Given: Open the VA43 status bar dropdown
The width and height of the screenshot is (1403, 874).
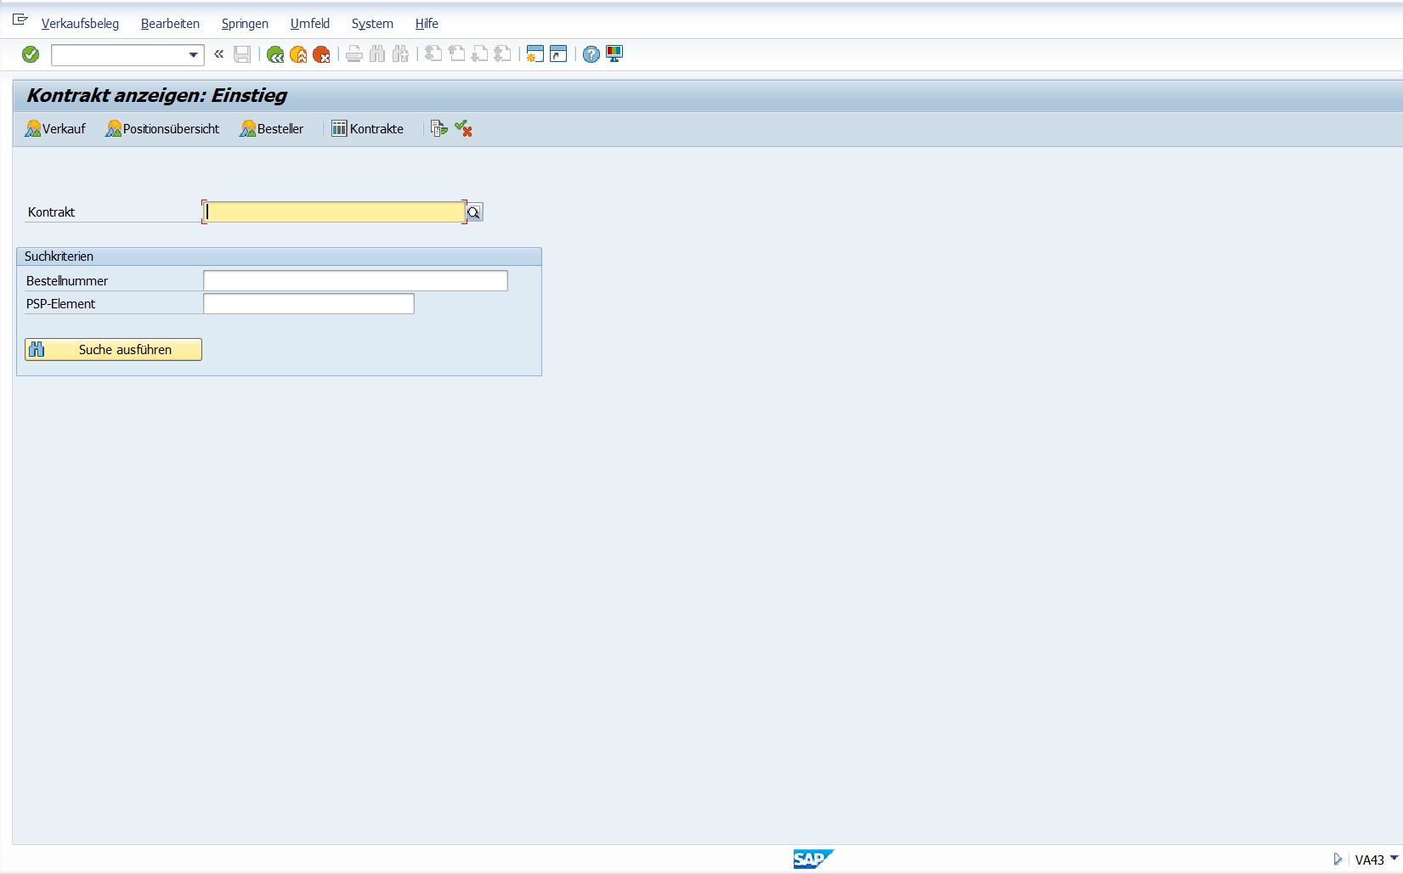Looking at the screenshot, I should tap(1394, 859).
